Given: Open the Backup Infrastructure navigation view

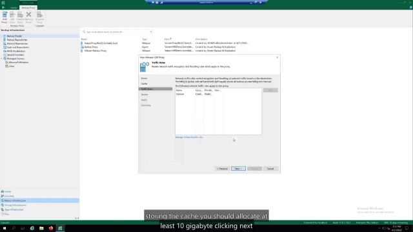Looking at the screenshot, I should point(39,200).
